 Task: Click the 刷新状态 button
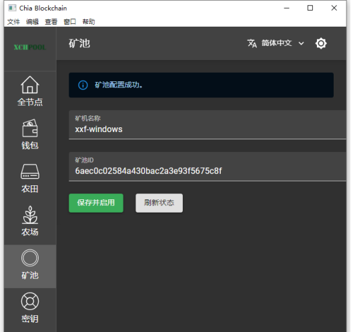click(x=159, y=203)
